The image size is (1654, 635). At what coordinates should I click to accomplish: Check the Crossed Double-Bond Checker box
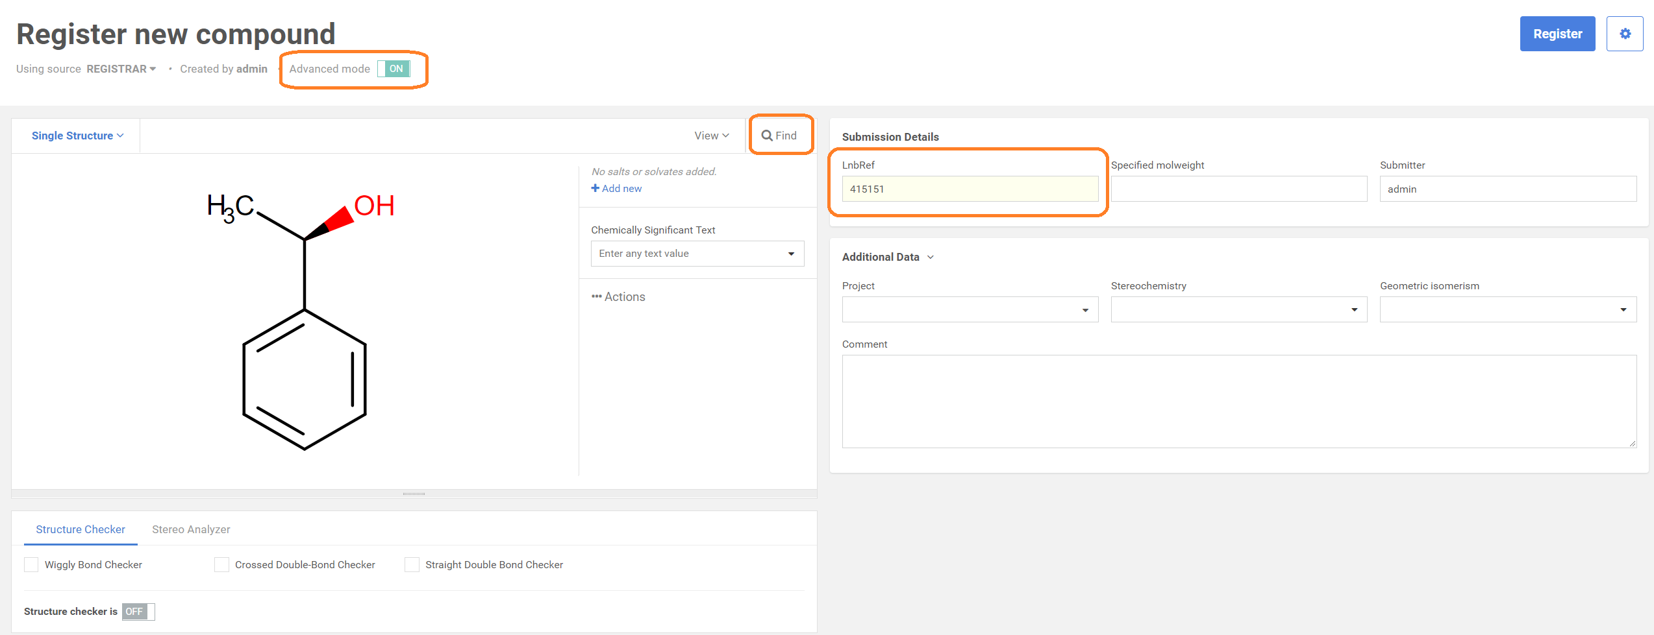click(221, 565)
